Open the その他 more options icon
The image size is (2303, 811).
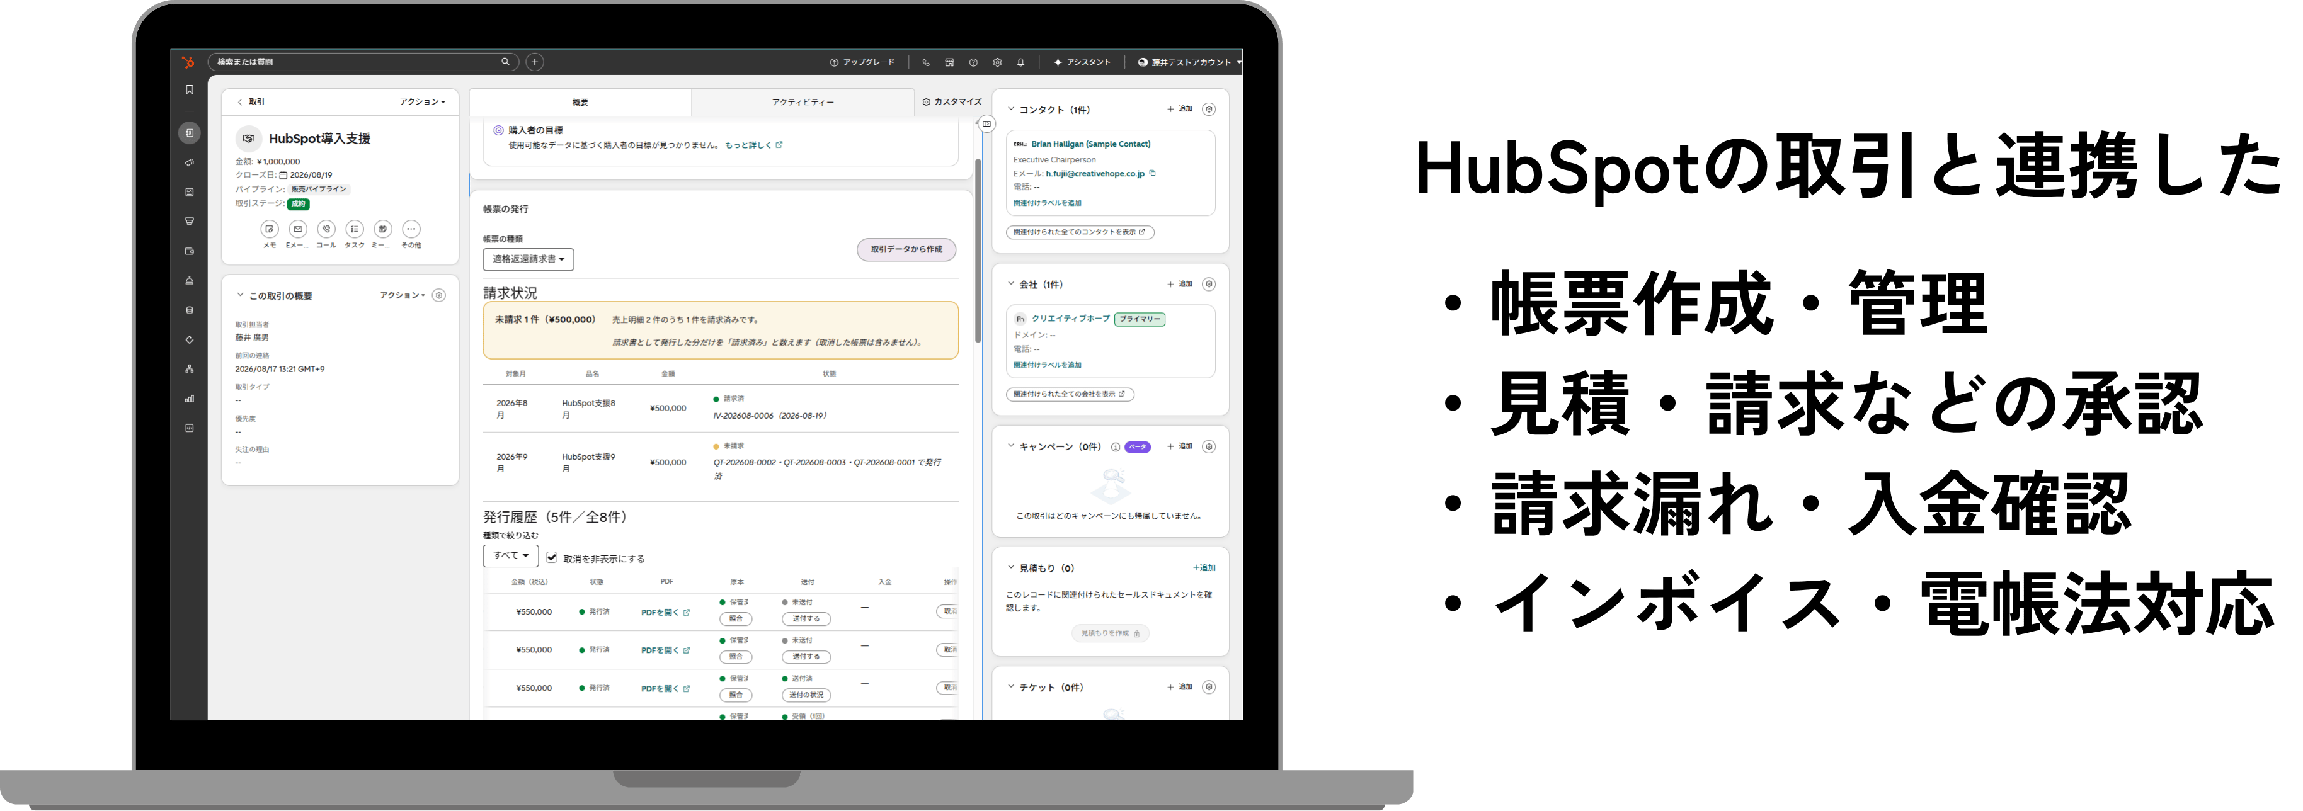point(411,230)
